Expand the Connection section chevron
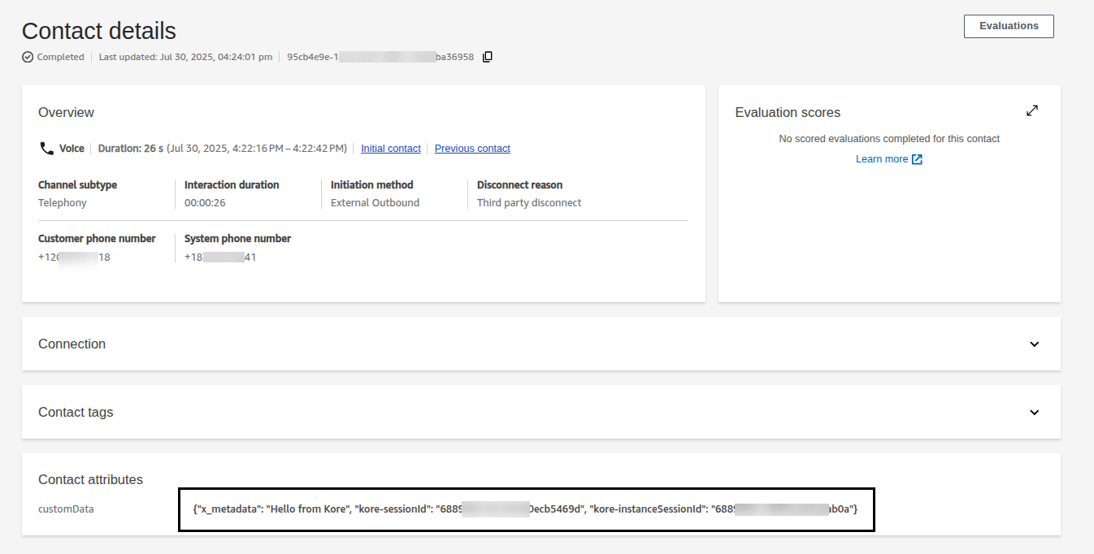The image size is (1094, 554). (x=1034, y=344)
